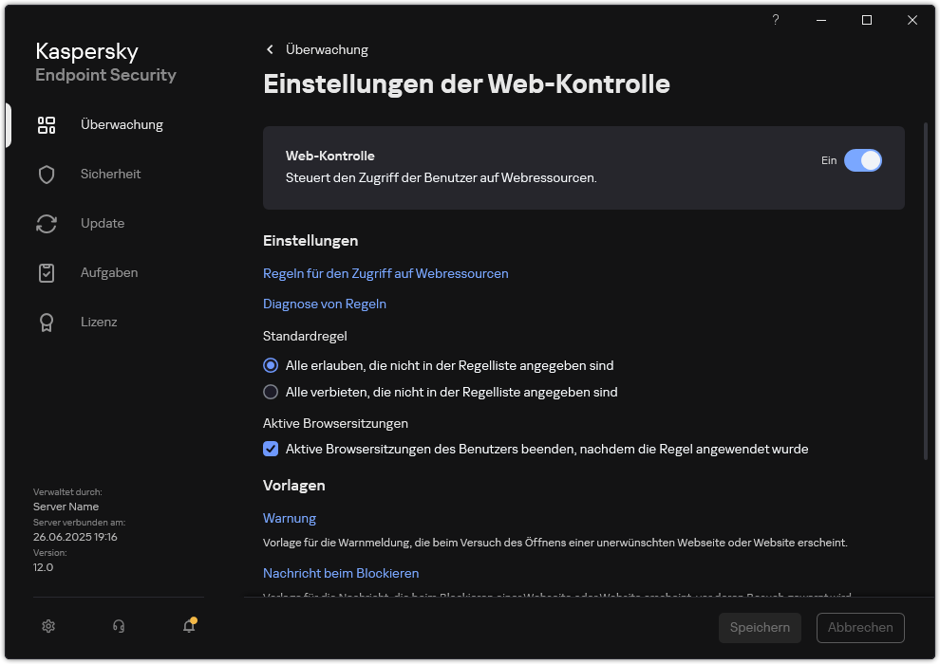
Task: Uncheck 'Aktive Browsersitzungen des Benutzers beenden'
Action: click(x=271, y=449)
